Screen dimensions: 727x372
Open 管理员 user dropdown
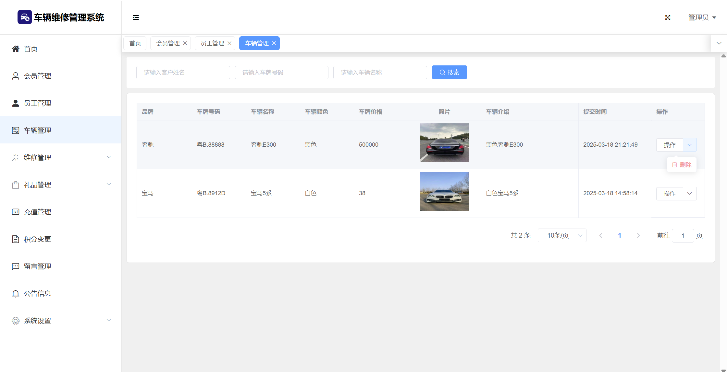702,17
